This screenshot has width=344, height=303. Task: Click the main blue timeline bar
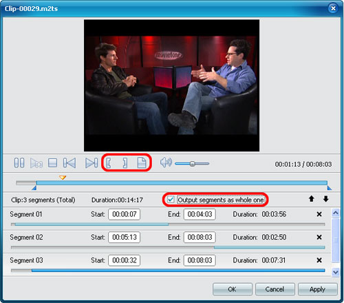[x=182, y=183]
